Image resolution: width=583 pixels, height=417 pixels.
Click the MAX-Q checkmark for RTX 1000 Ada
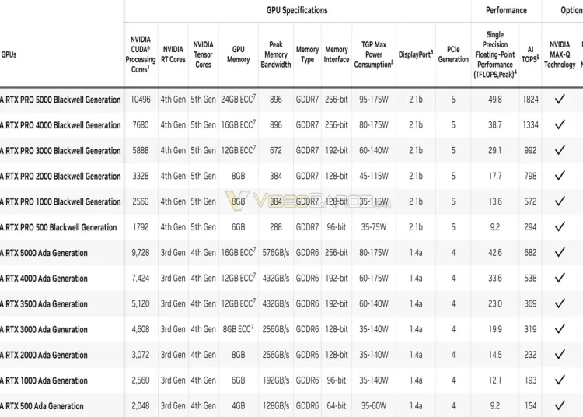click(560, 380)
